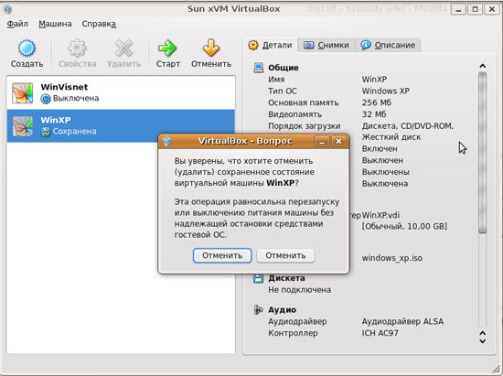503x376 pixels.
Task: Open the Машина menu
Action: click(x=55, y=24)
